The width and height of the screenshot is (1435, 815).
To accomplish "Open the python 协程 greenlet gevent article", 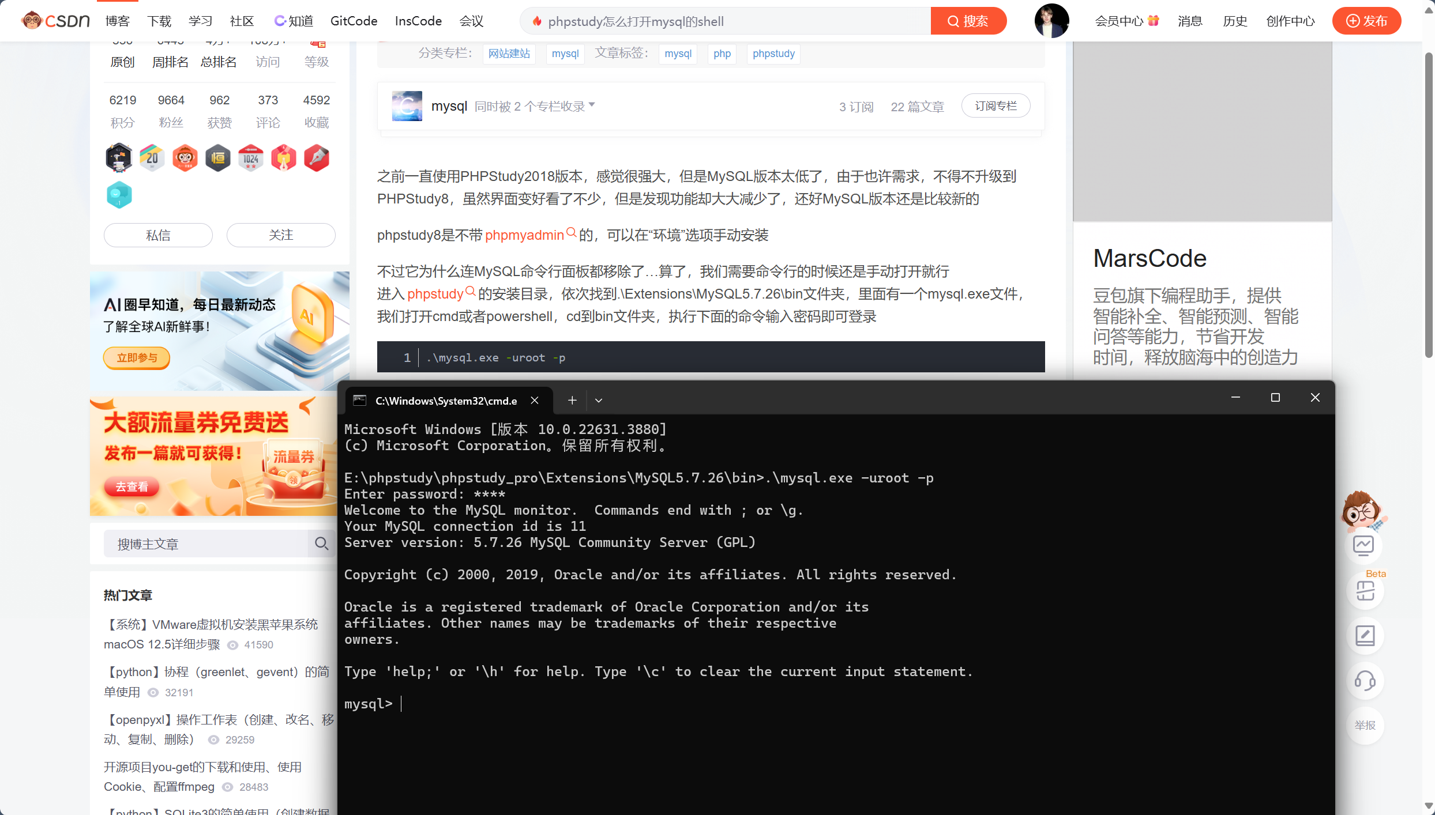I will (x=216, y=682).
